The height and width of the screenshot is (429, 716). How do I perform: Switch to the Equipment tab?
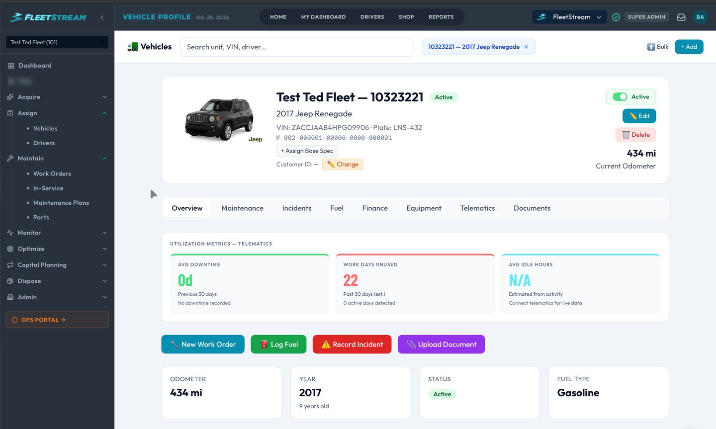click(424, 208)
